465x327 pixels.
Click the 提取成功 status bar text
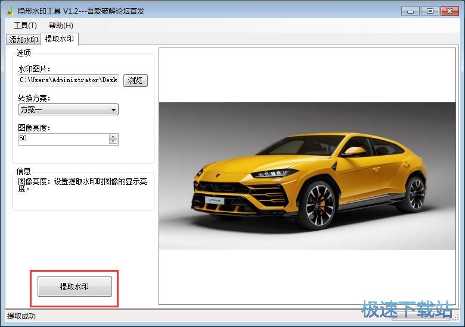21,316
